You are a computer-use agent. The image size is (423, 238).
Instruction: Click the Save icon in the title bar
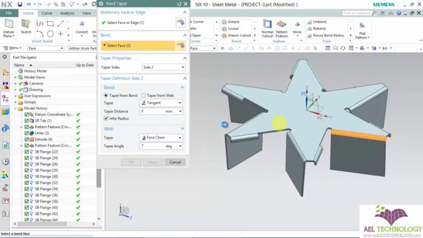[x=20, y=4]
